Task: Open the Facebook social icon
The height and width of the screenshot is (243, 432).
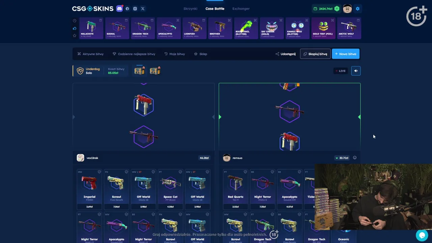Action: 127,9
